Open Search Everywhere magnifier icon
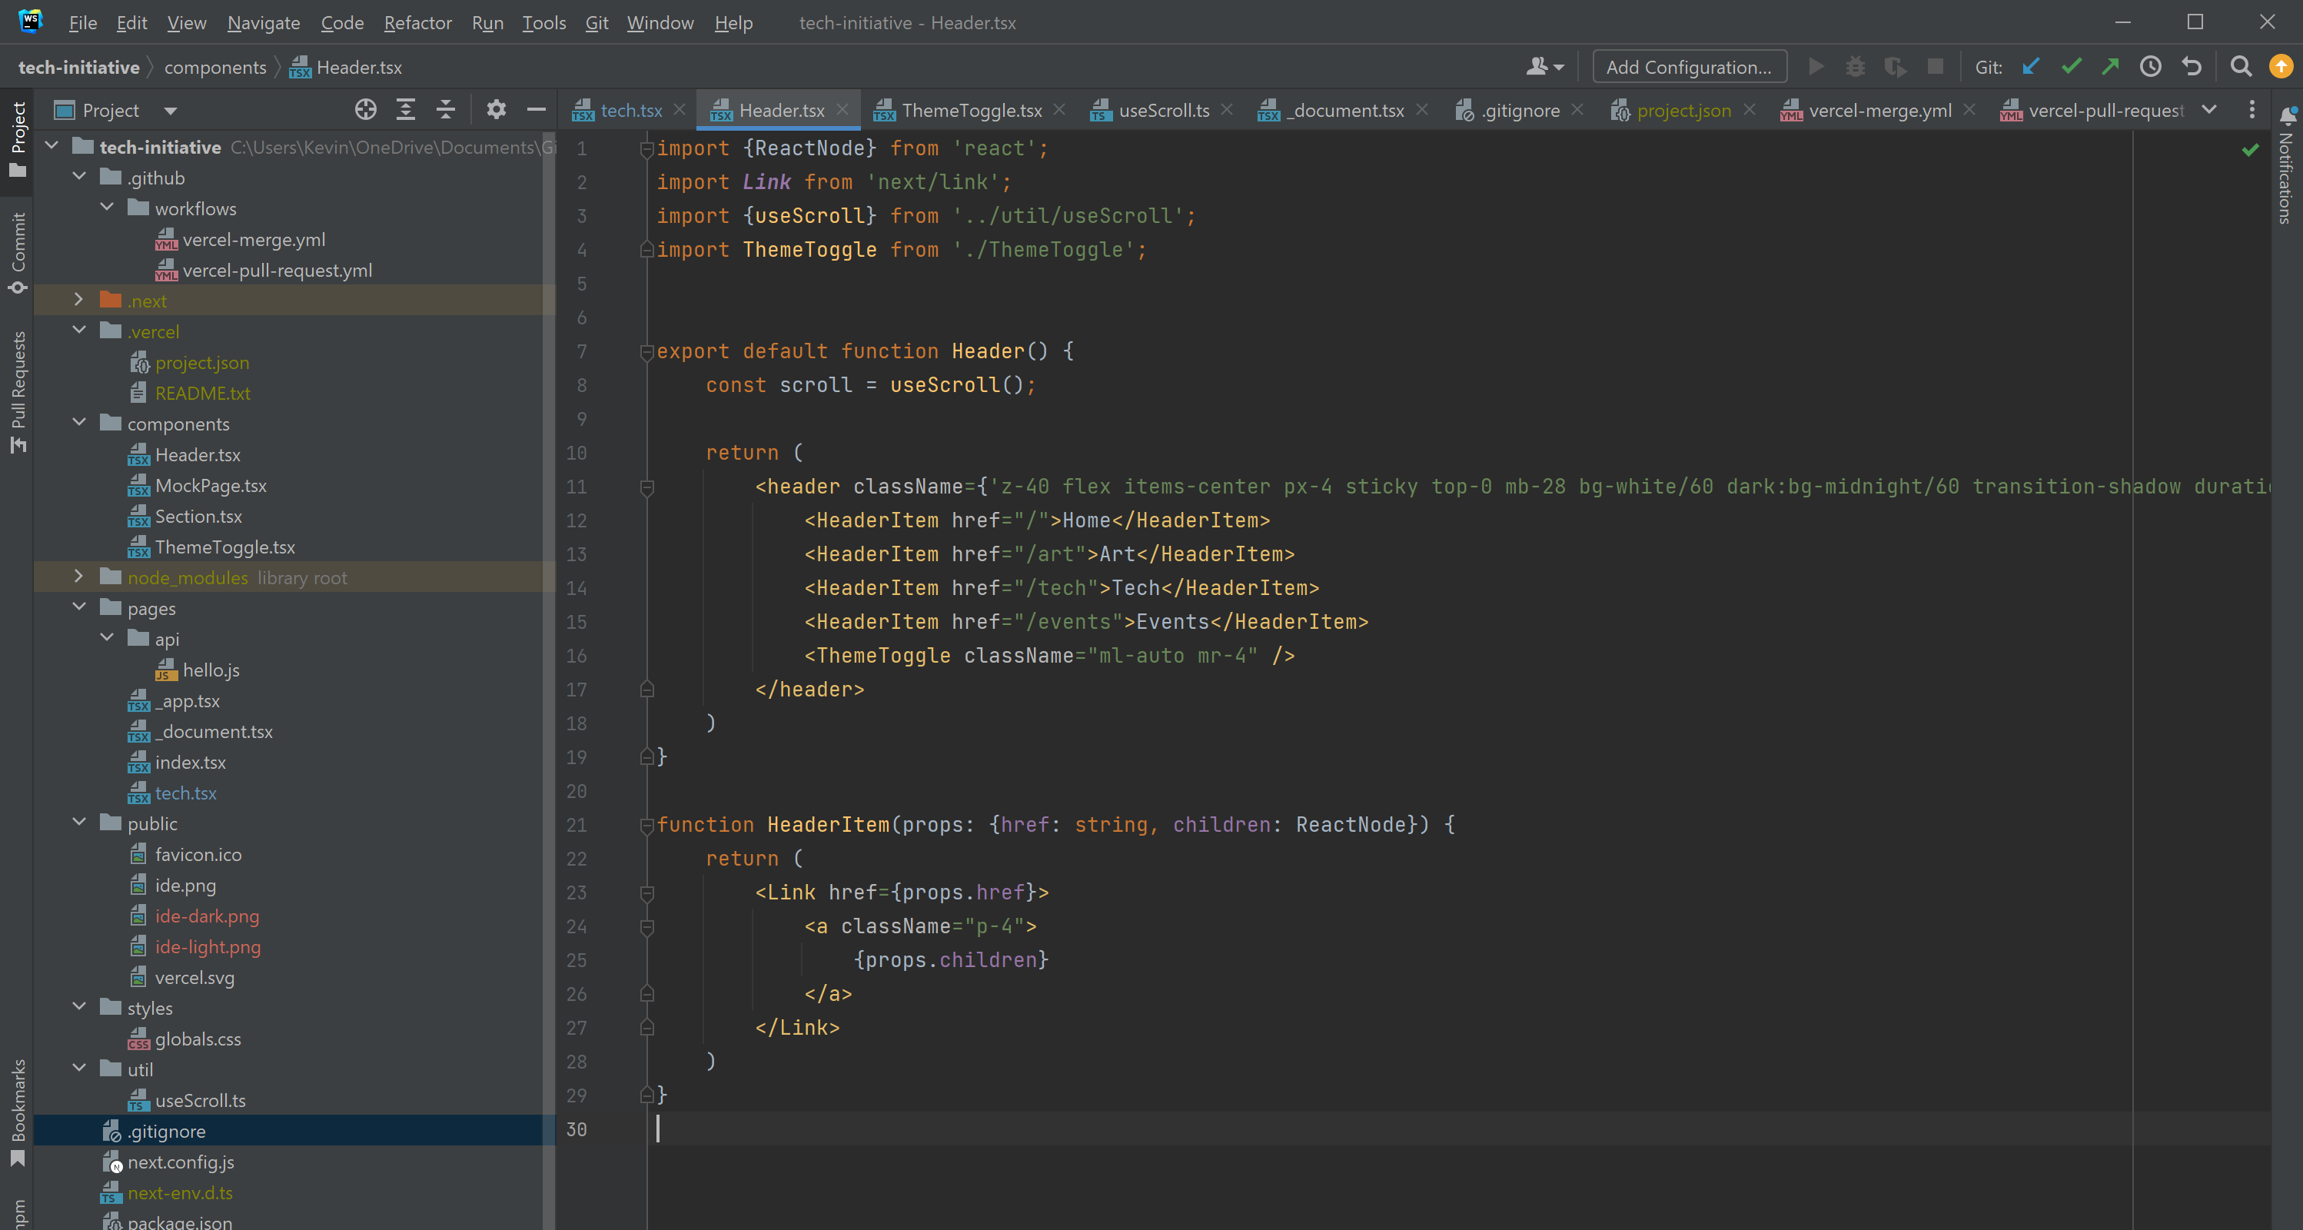 pyautogui.click(x=2241, y=67)
